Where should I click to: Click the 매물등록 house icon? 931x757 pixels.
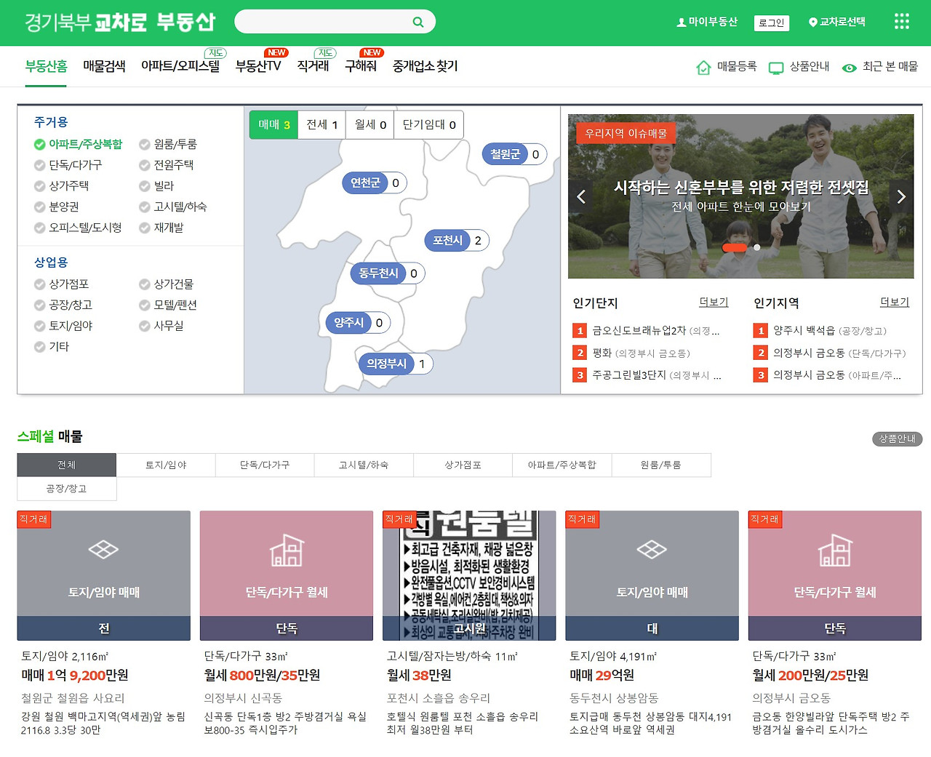pos(703,68)
